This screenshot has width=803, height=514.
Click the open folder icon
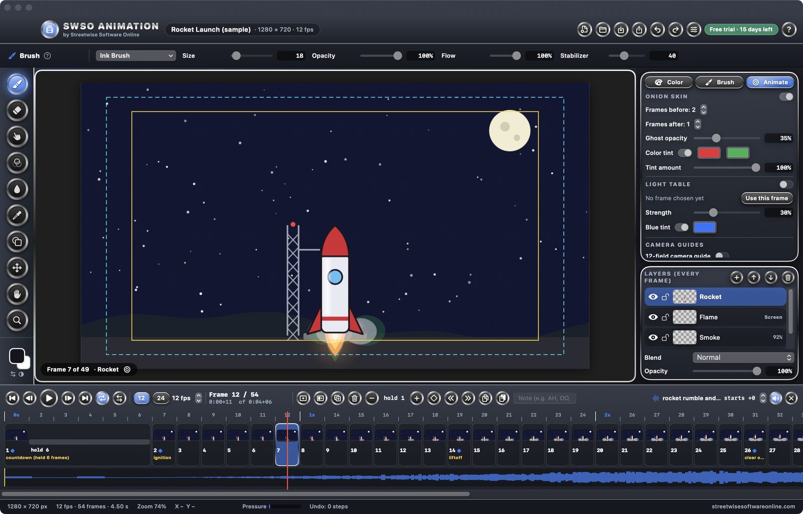603,30
